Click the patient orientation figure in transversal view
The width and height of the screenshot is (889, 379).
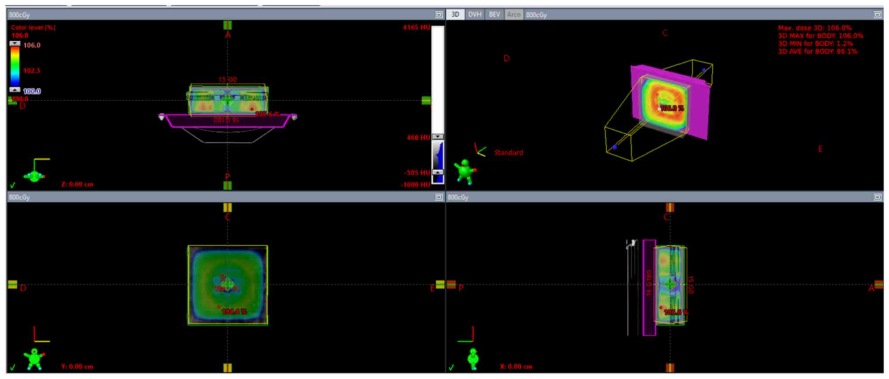(x=34, y=176)
